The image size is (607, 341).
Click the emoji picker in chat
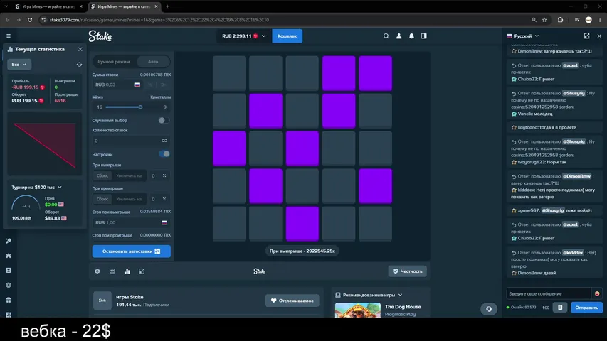[597, 294]
